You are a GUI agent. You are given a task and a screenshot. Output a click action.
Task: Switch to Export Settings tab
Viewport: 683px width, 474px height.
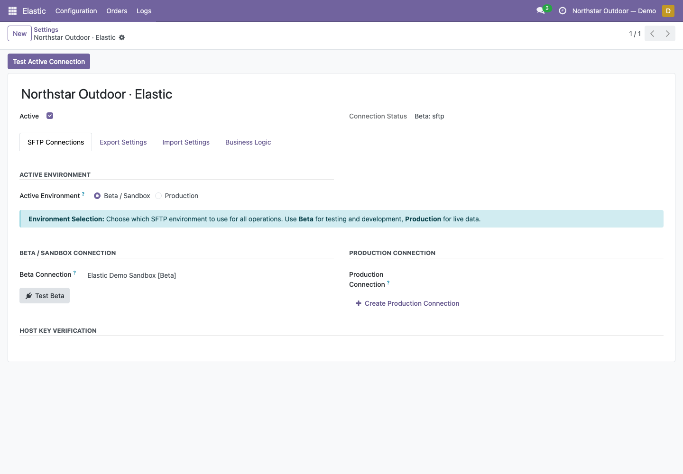(x=123, y=142)
